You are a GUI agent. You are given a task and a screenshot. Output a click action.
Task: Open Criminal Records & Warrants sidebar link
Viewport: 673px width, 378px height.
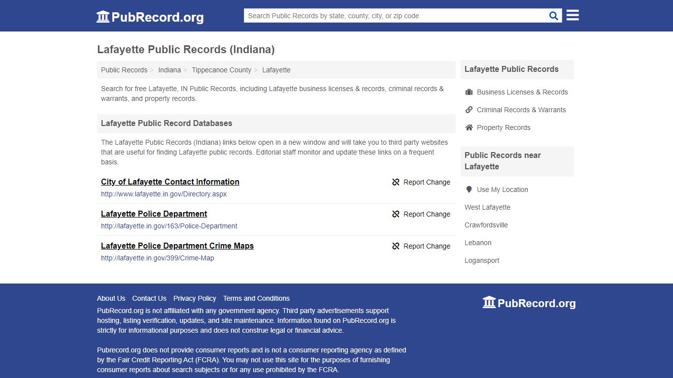[521, 110]
